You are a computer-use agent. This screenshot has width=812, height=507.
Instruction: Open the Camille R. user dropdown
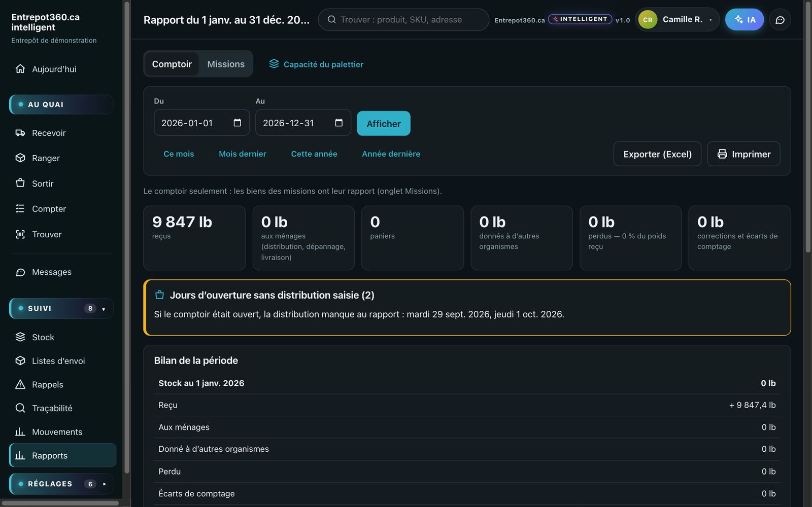tap(677, 20)
